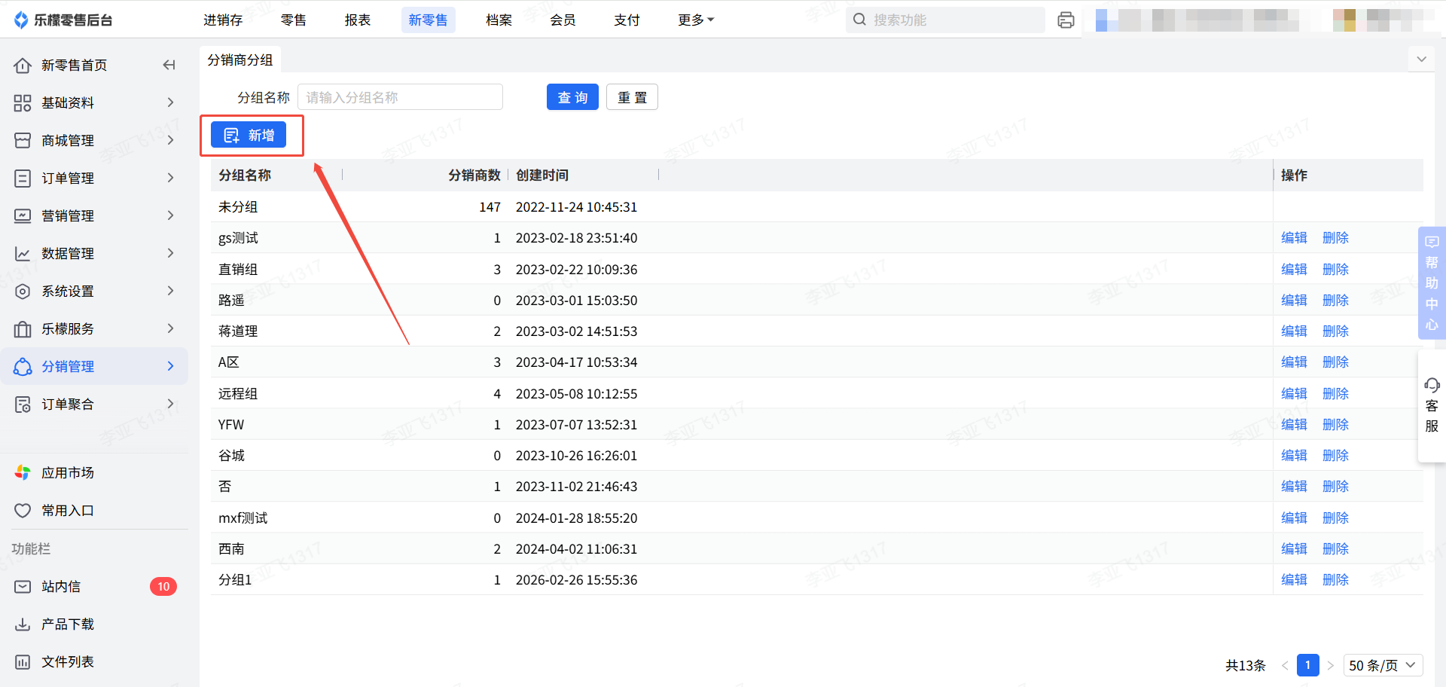The width and height of the screenshot is (1446, 687).
Task: Select the 分销商分组 tab
Action: (x=240, y=60)
